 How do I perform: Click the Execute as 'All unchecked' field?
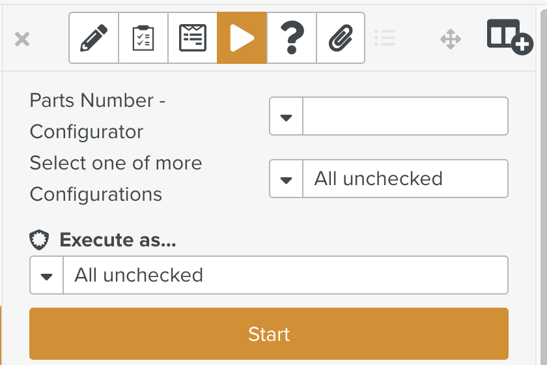tap(285, 275)
